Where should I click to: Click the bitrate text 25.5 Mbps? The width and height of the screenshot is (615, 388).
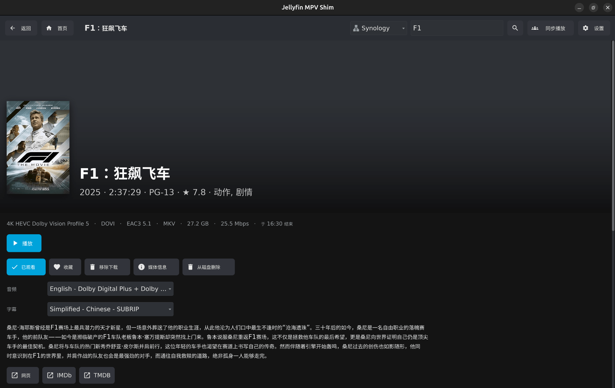(x=235, y=224)
